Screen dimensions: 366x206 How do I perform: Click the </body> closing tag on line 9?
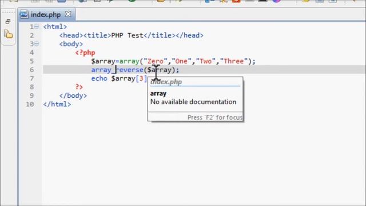(x=73, y=96)
